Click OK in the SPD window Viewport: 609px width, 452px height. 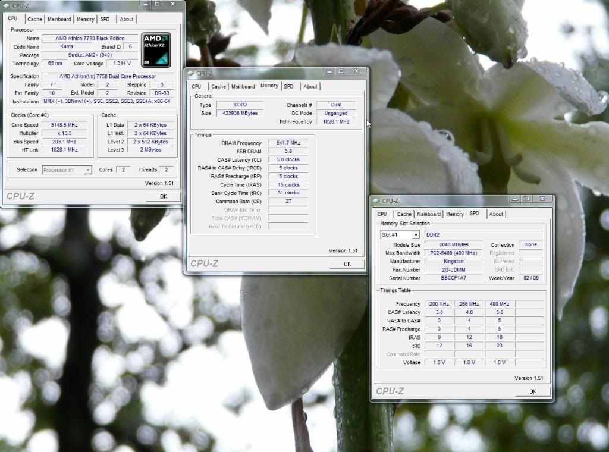coord(532,391)
